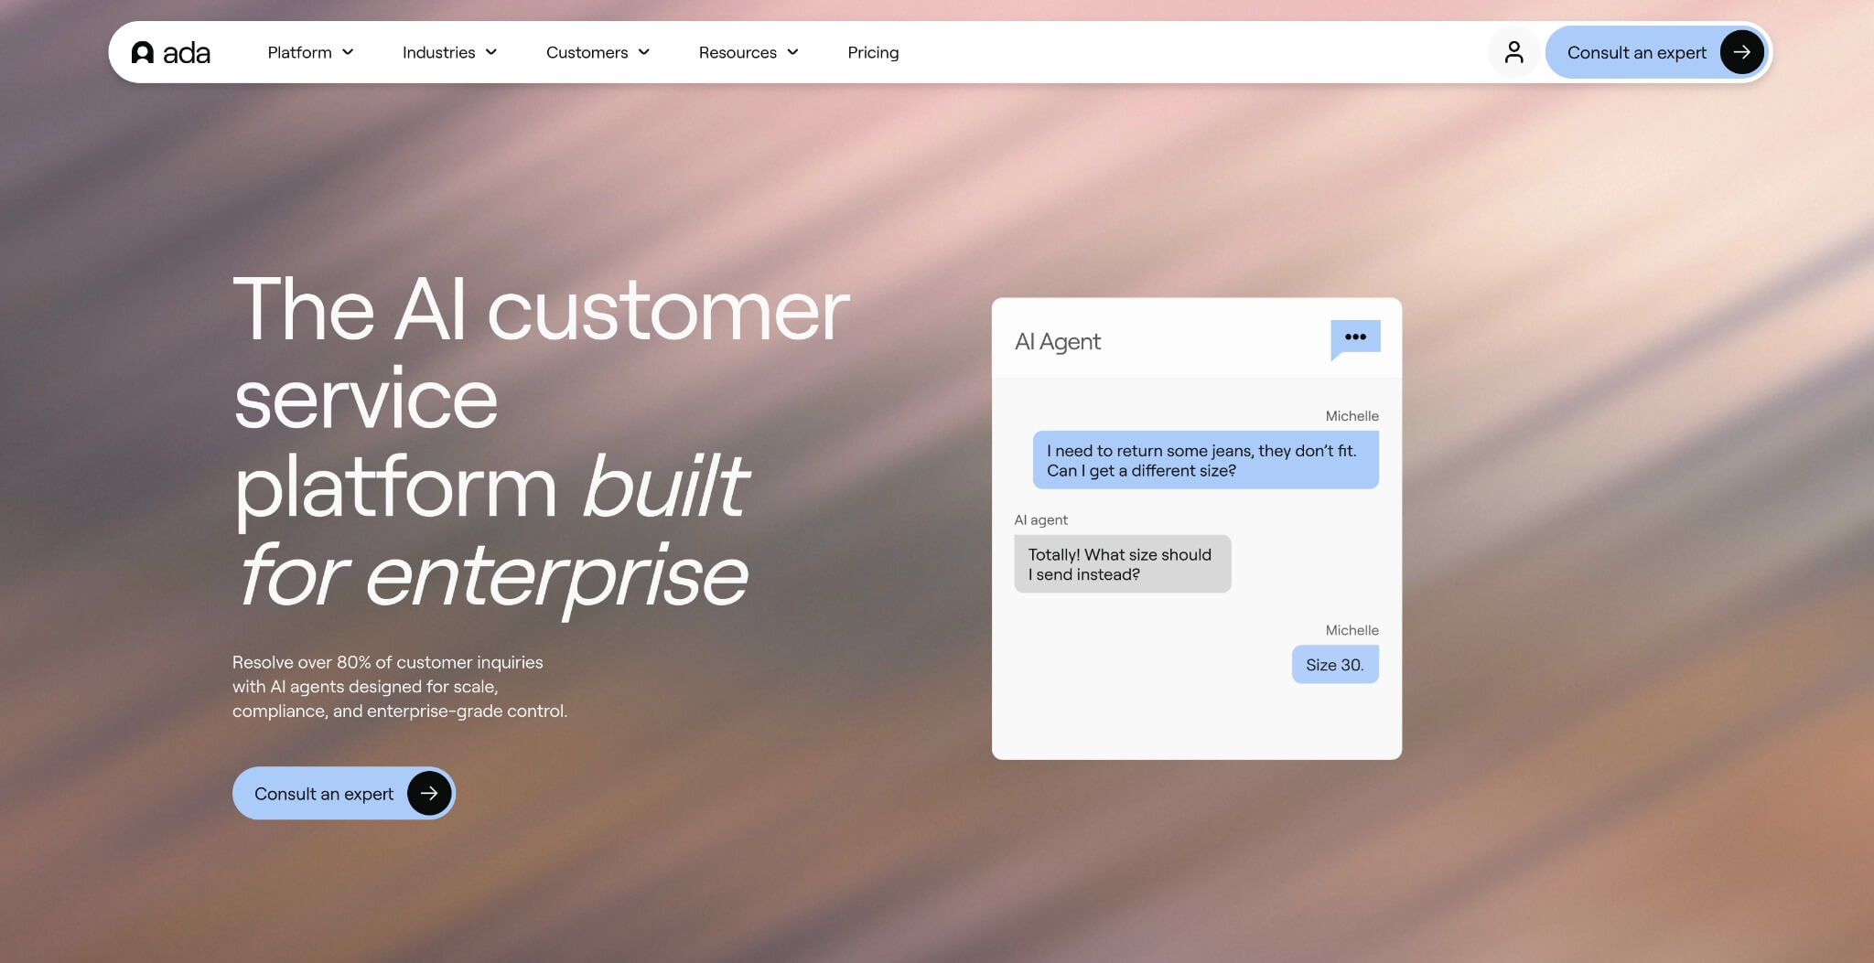The height and width of the screenshot is (963, 1874).
Task: Click the arrow circle in hero Consult button
Action: (429, 793)
